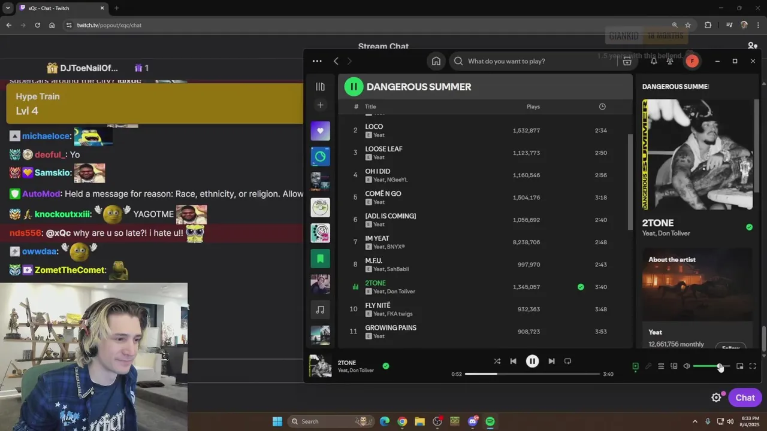Mute the Spotify volume speaker icon

point(687,366)
